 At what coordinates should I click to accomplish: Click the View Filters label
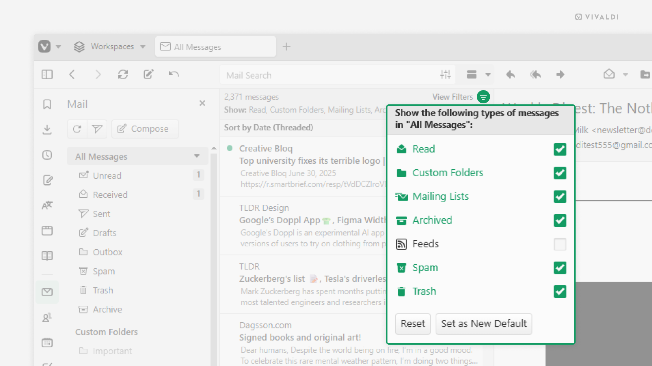click(x=452, y=97)
